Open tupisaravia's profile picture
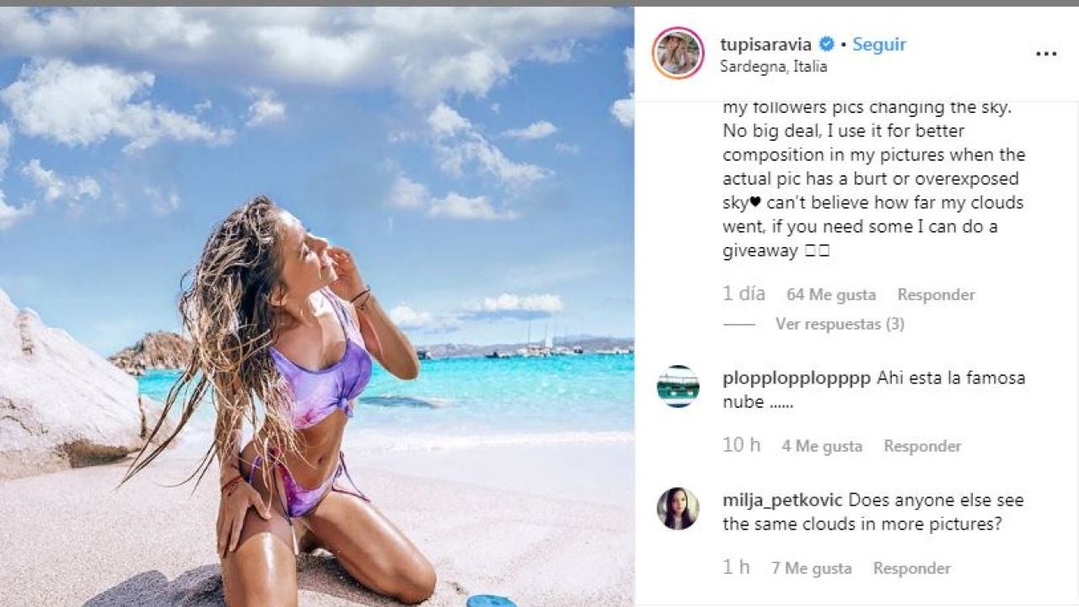Image resolution: width=1079 pixels, height=607 pixels. [x=678, y=53]
